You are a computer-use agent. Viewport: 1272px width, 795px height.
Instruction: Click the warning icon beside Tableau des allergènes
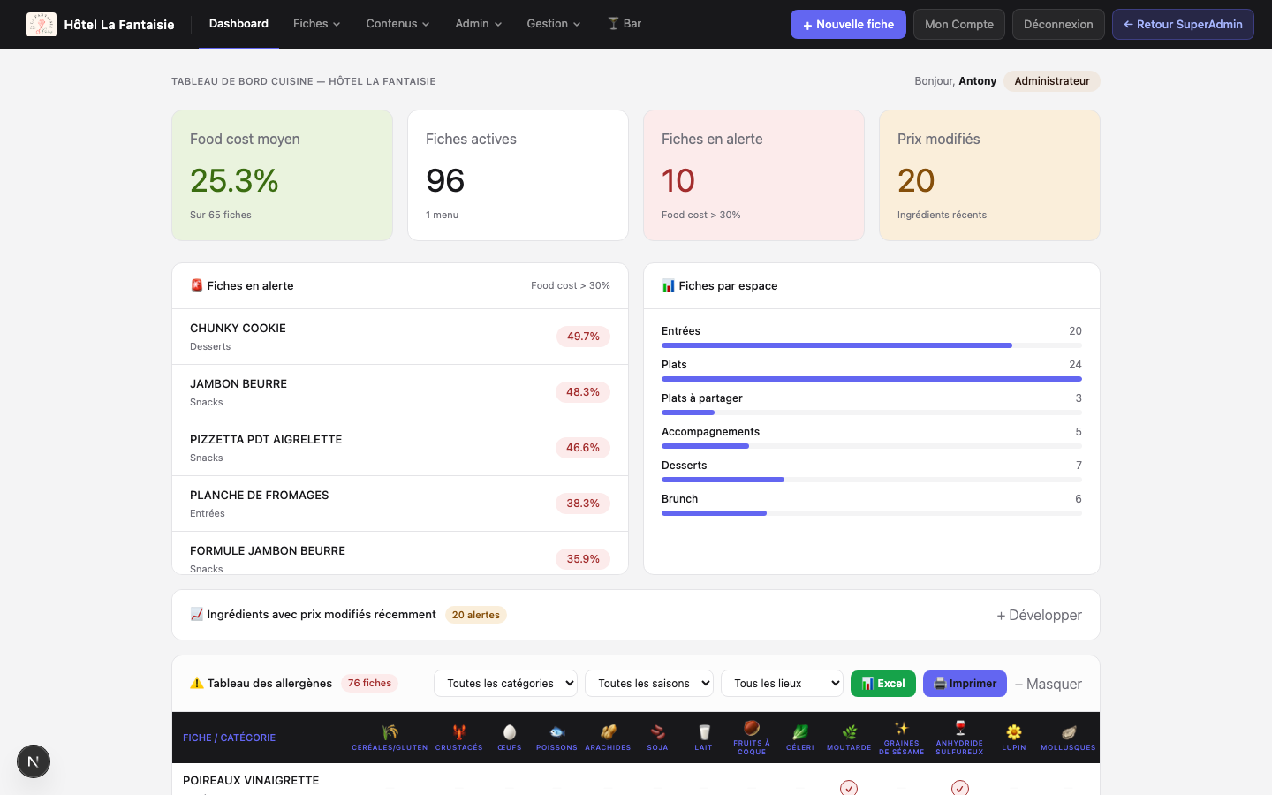pos(196,683)
